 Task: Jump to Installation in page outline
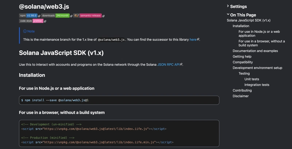(241, 26)
